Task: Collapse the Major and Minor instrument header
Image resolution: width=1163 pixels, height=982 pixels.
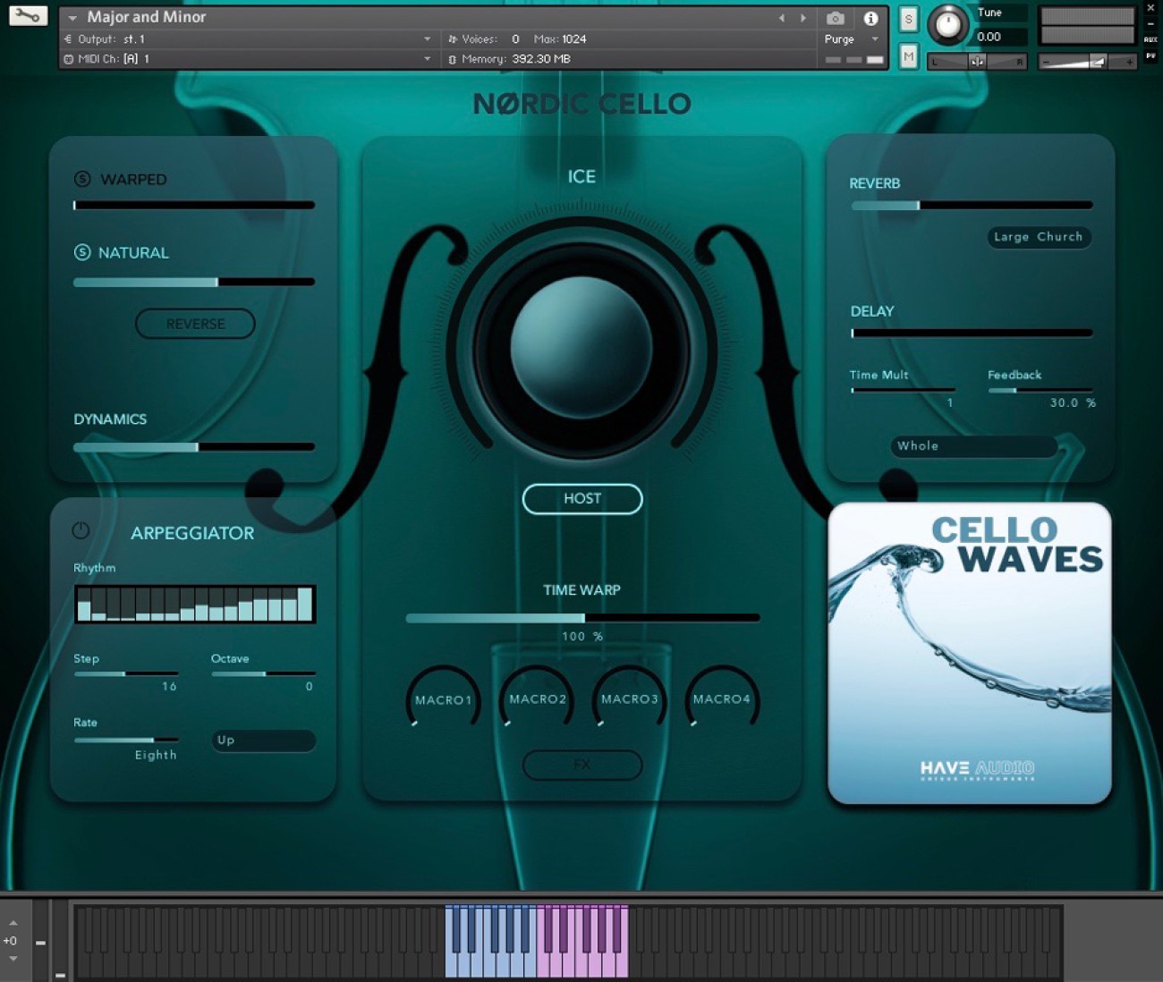Action: click(72, 17)
